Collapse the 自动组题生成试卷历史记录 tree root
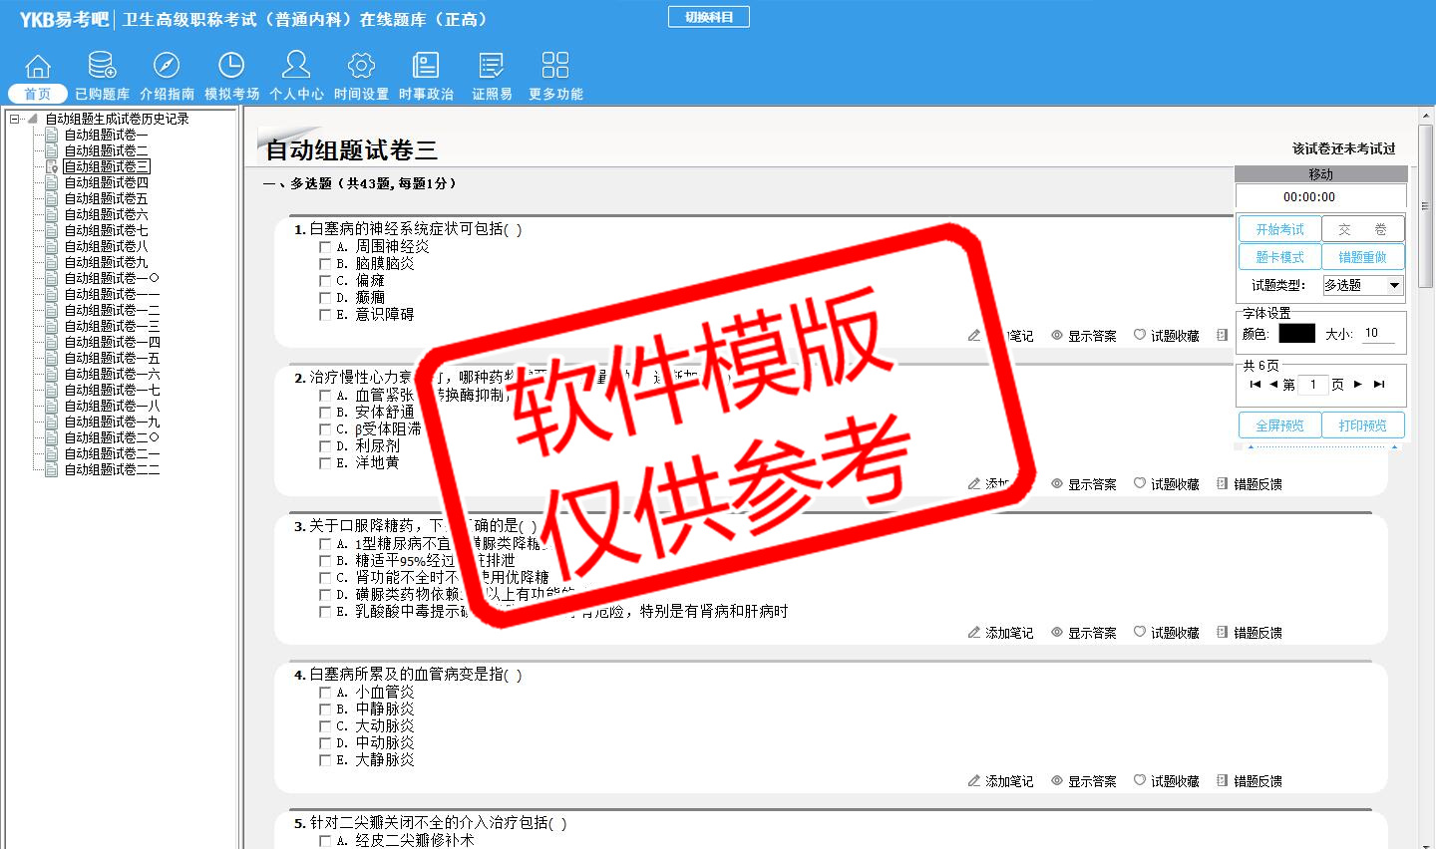The height and width of the screenshot is (849, 1436). [15, 119]
